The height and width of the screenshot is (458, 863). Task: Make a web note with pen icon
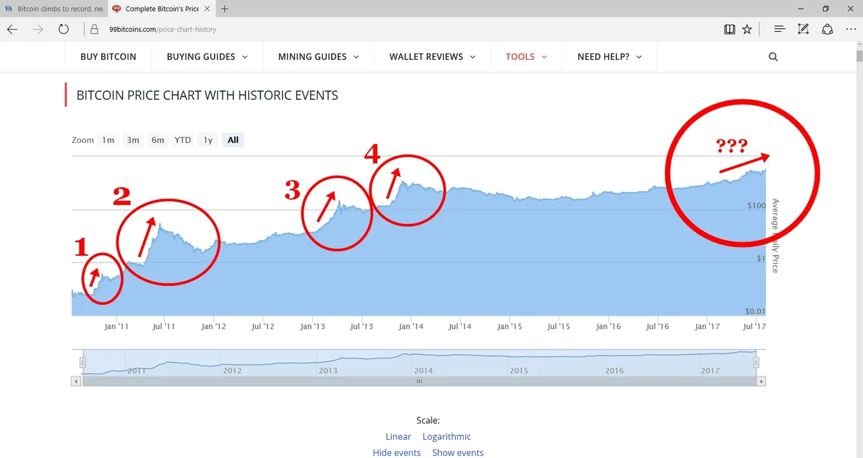[803, 29]
